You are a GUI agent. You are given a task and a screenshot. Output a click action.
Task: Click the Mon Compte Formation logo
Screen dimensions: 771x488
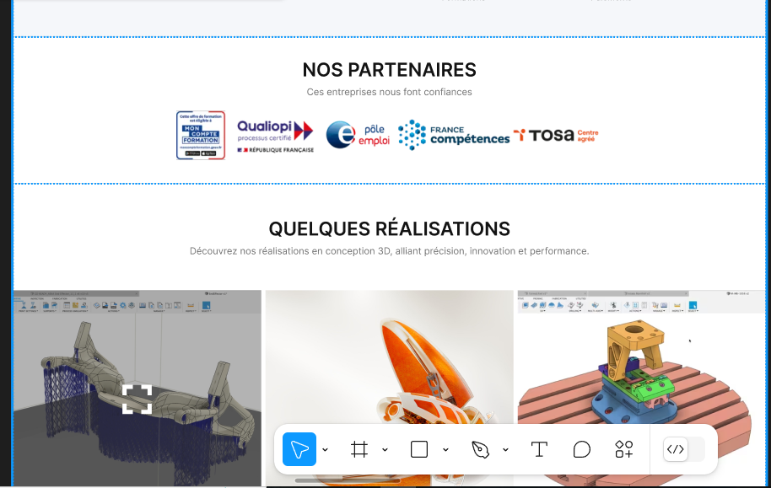coord(201,135)
